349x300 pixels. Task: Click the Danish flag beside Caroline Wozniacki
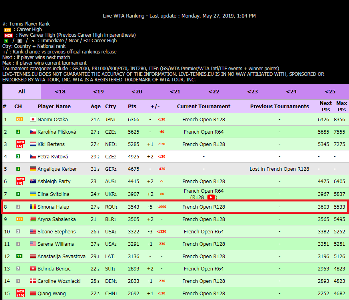click(33, 281)
